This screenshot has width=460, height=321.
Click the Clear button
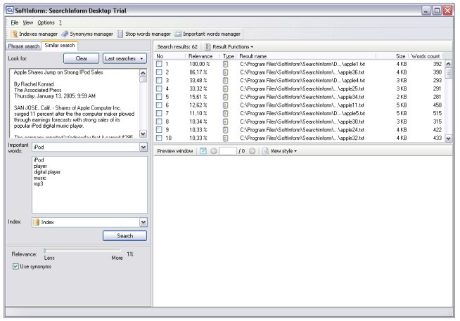click(82, 58)
